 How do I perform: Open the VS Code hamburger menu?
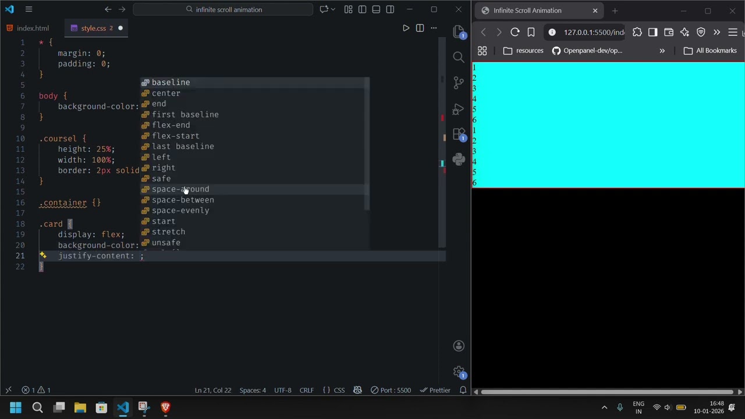tap(29, 9)
